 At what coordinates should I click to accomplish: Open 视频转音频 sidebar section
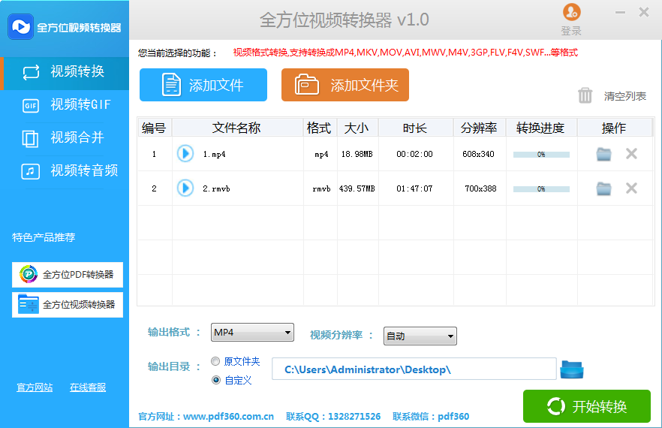tap(65, 170)
